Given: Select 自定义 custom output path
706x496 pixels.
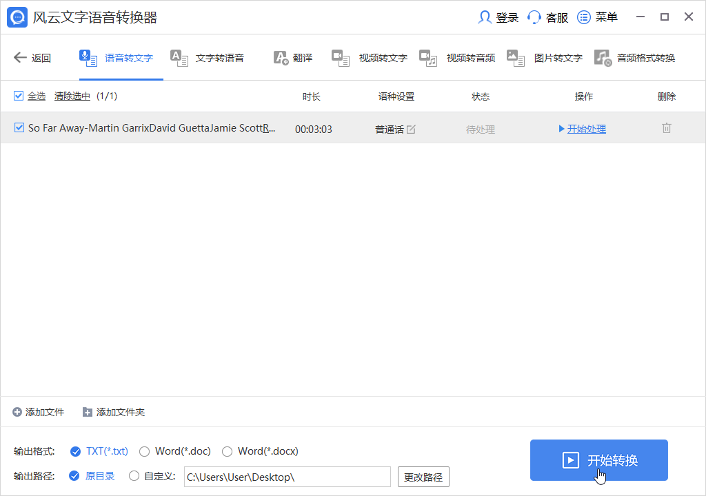Looking at the screenshot, I should [134, 475].
